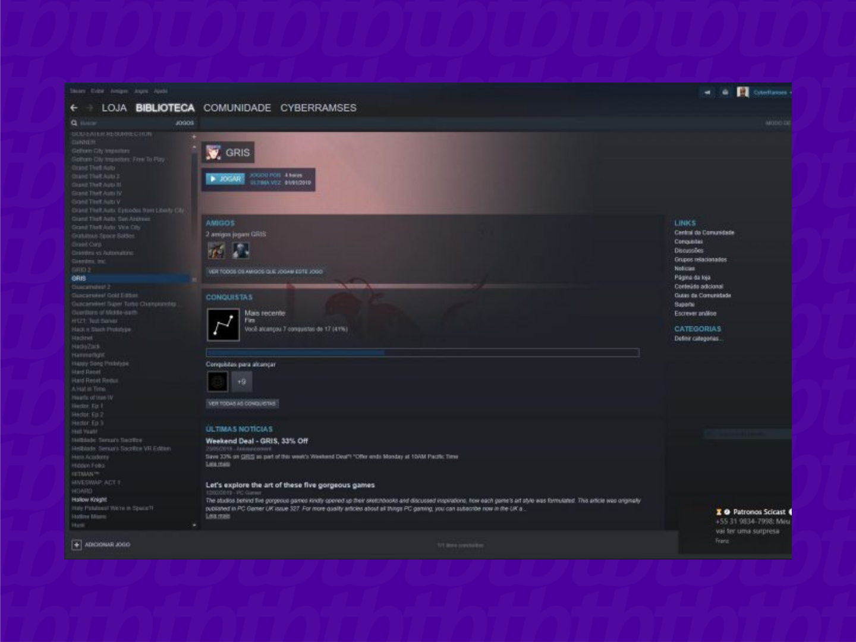Click Ver todos os amigos que jogam
Viewport: 856px width, 642px height.
coord(265,271)
